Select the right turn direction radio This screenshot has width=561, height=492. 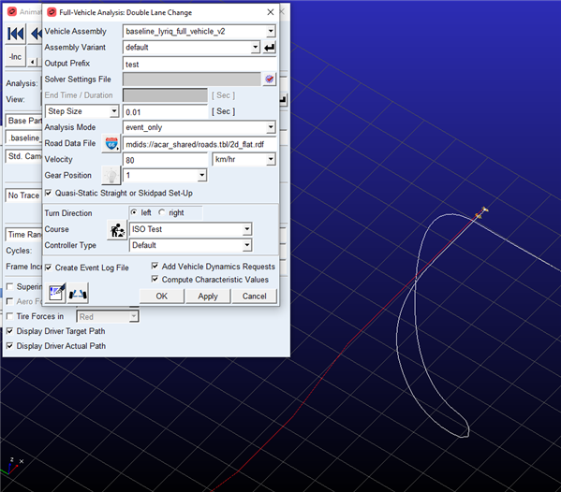(x=162, y=212)
